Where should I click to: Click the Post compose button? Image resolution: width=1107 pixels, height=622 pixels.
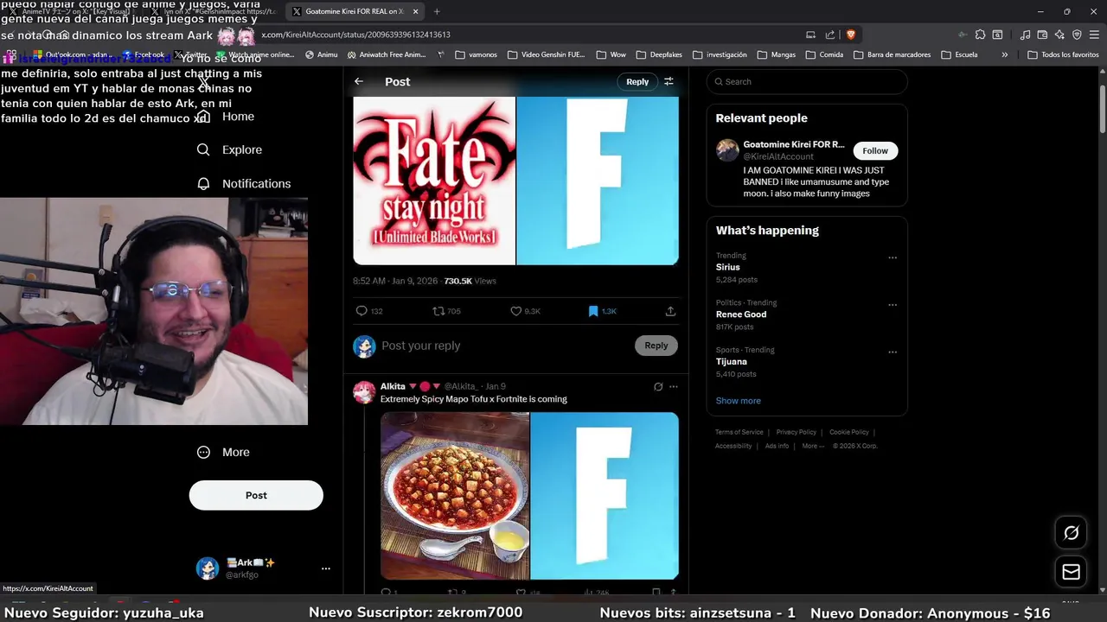click(x=256, y=495)
